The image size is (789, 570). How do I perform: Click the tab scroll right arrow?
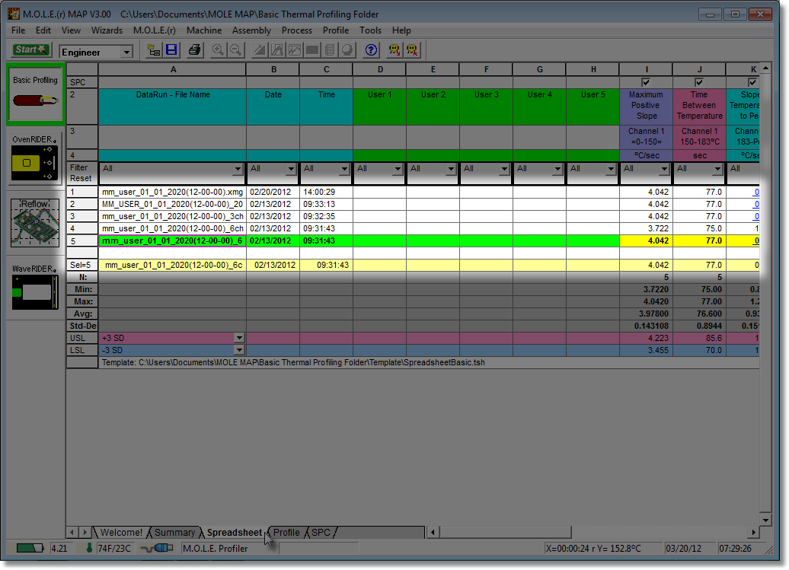85,532
